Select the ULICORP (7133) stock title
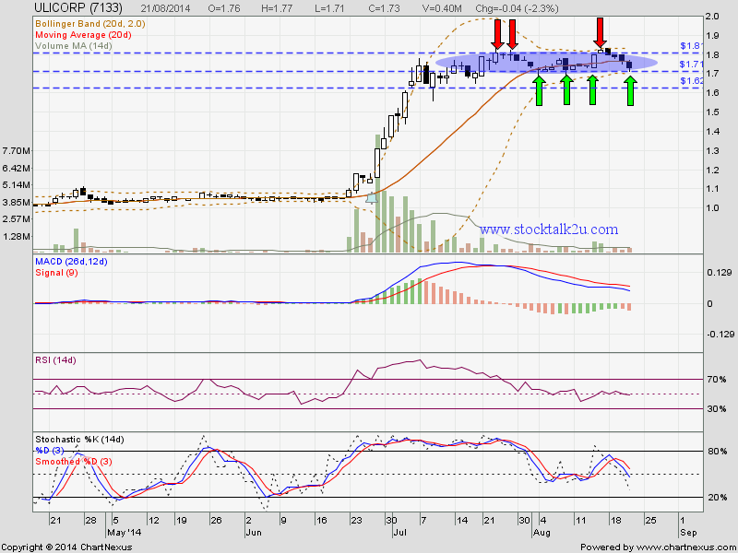The image size is (738, 553). coord(78,8)
